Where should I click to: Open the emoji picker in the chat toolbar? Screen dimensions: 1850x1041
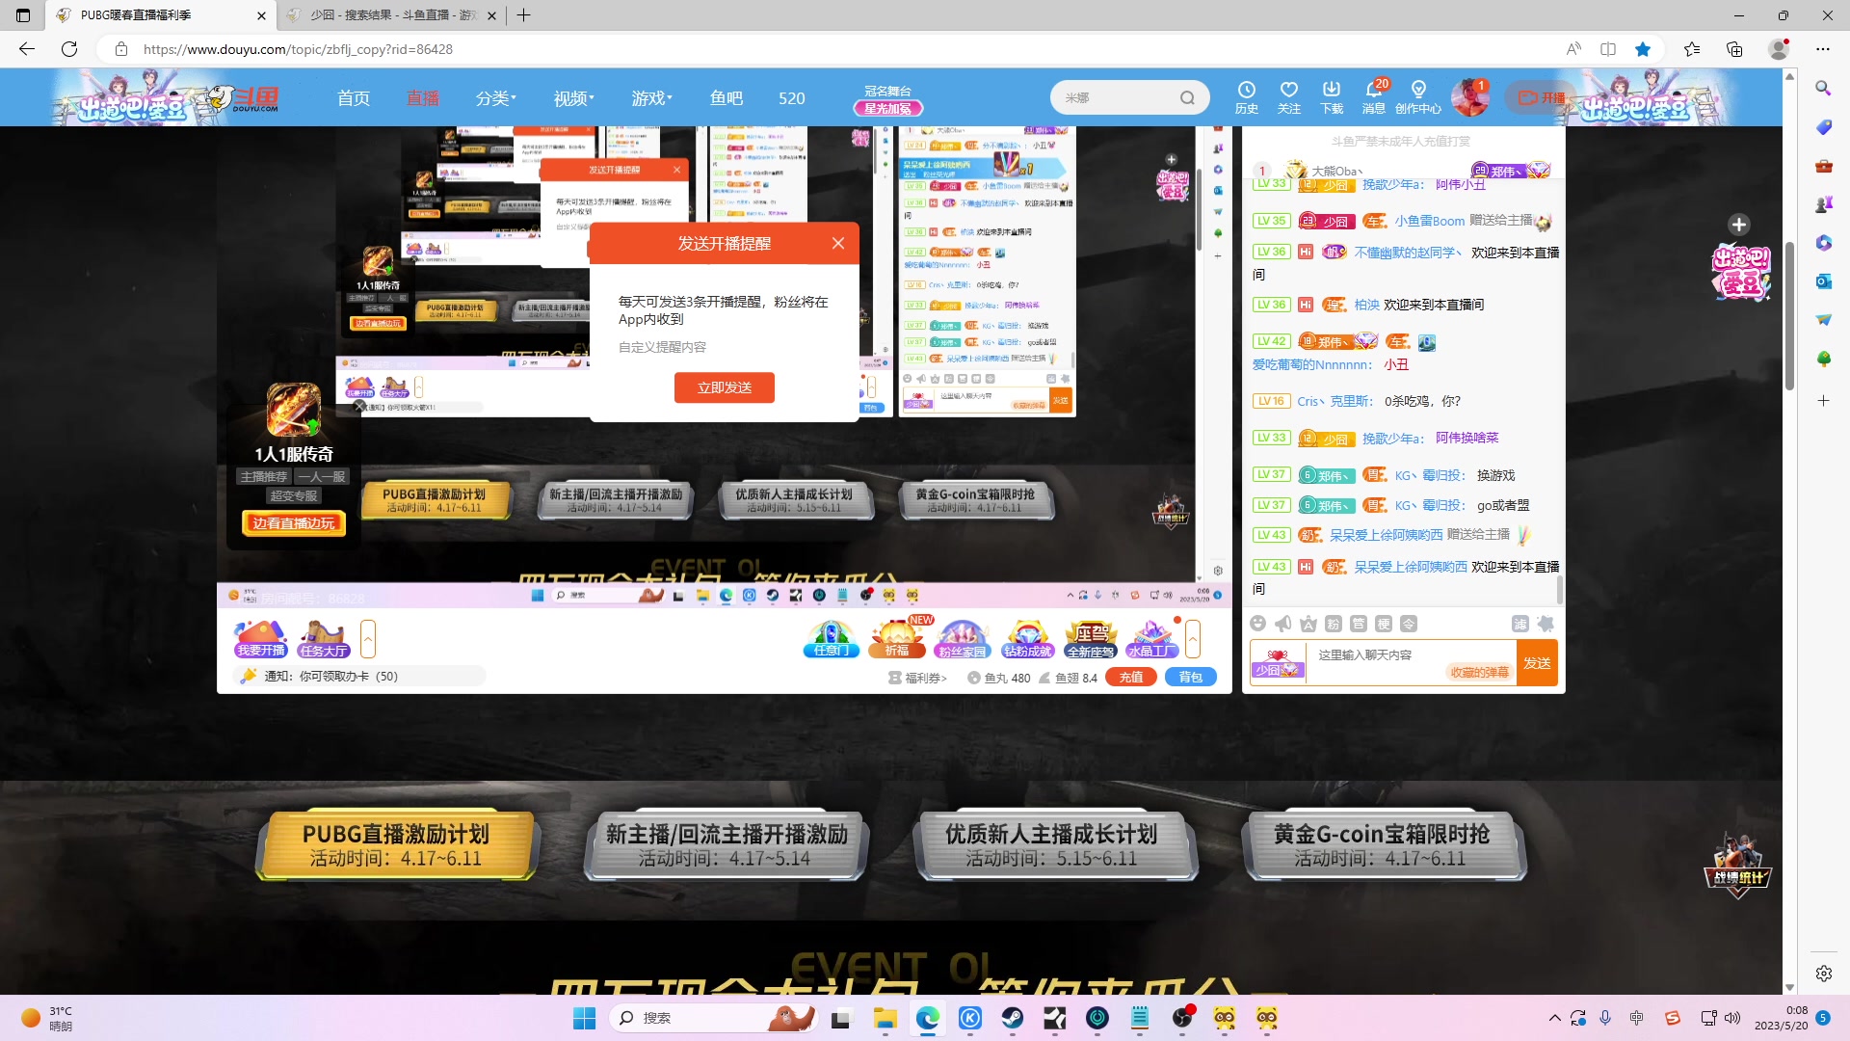[1258, 624]
